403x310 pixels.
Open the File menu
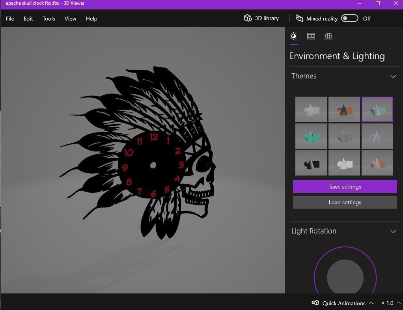(x=10, y=19)
